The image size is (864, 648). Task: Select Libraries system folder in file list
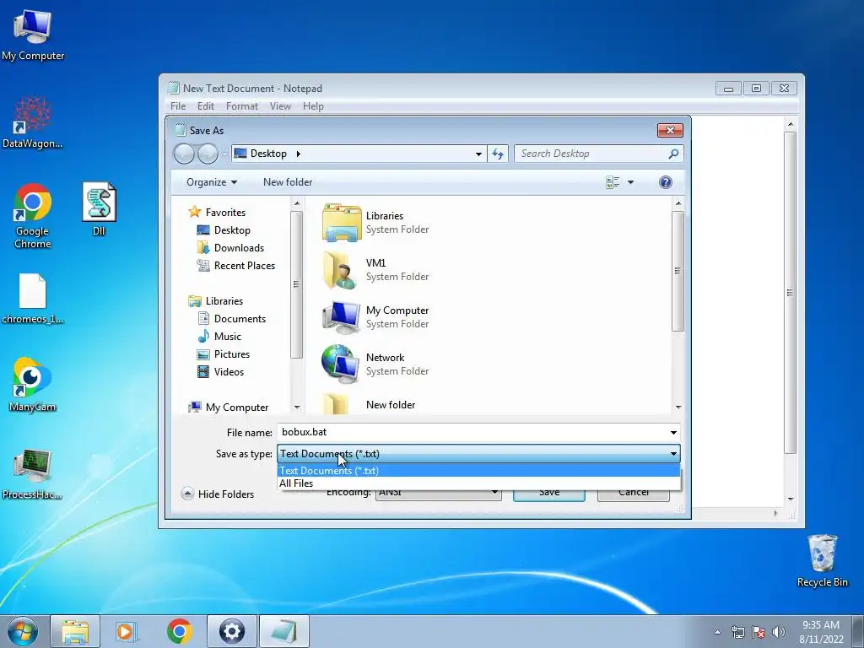375,223
